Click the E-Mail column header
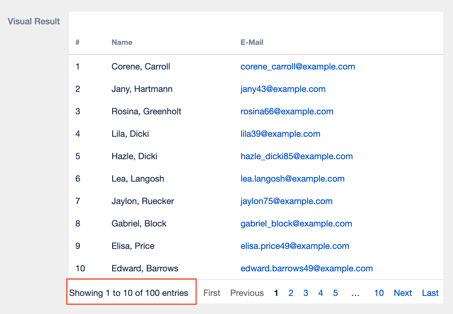This screenshot has width=453, height=314. tap(252, 42)
